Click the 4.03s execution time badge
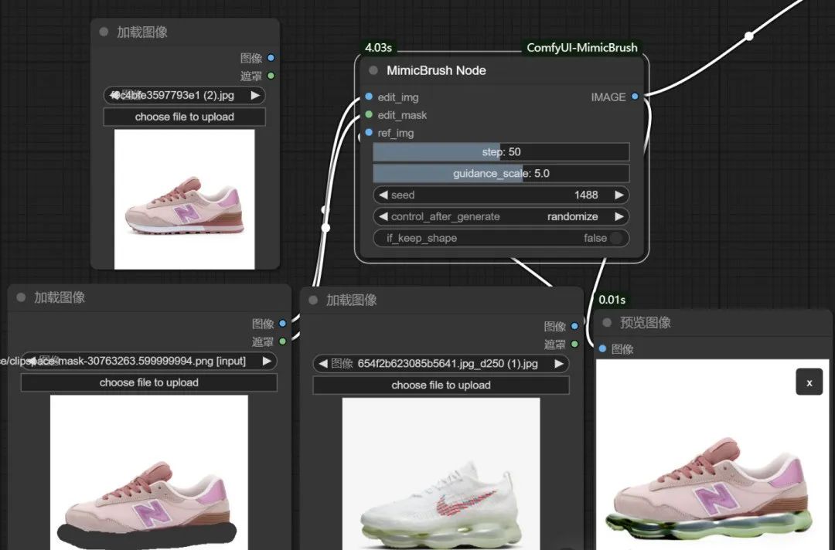This screenshot has width=835, height=550. [x=378, y=48]
